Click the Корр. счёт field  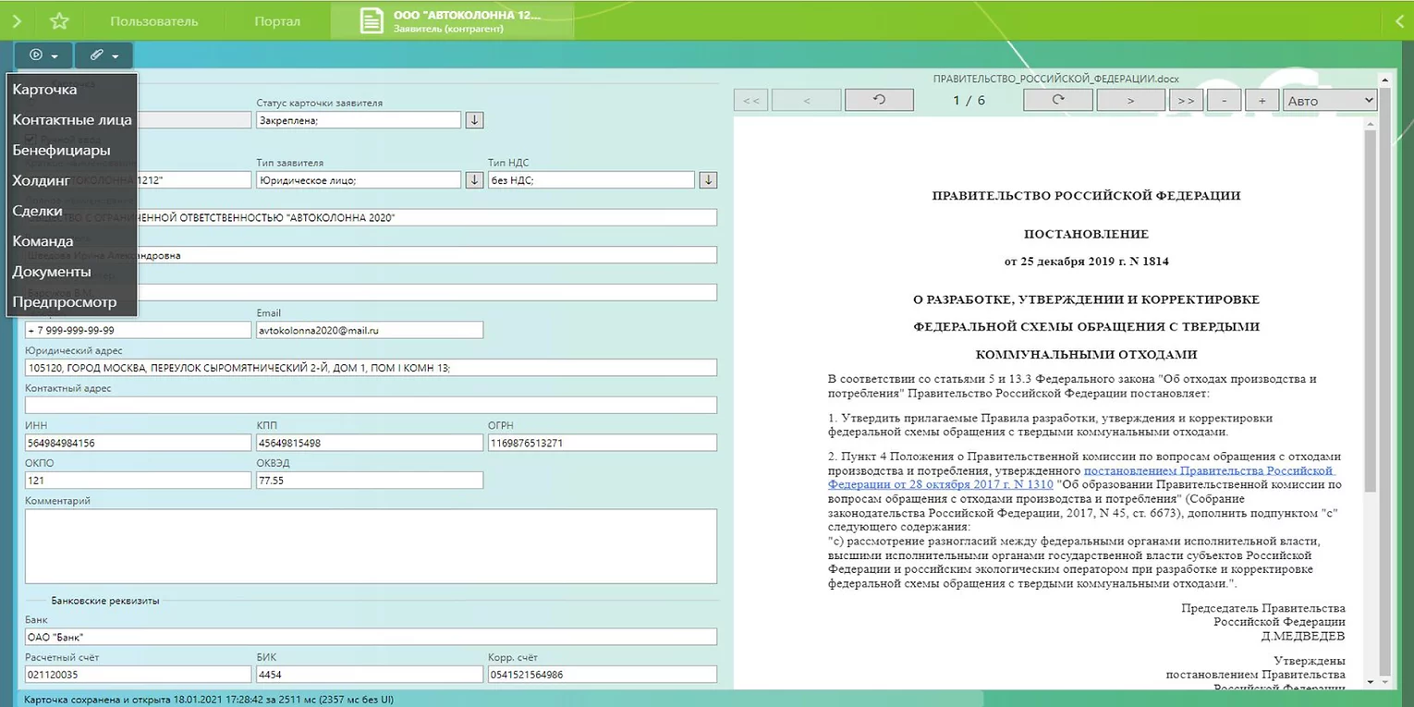pyautogui.click(x=603, y=675)
